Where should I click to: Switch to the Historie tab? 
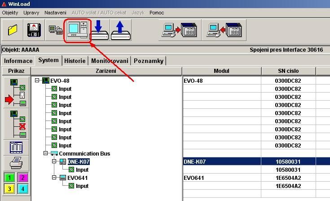pyautogui.click(x=75, y=61)
